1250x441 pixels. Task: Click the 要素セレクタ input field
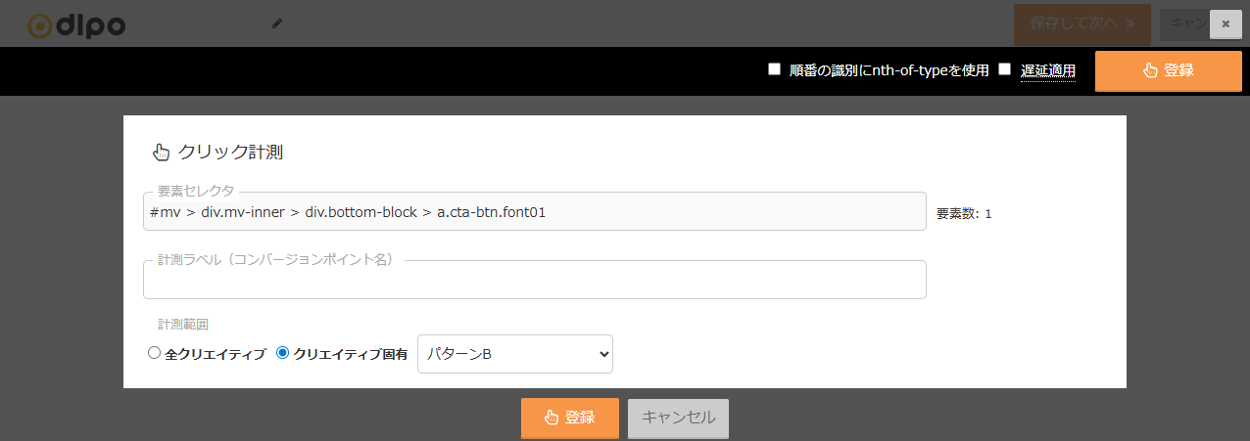click(x=535, y=211)
